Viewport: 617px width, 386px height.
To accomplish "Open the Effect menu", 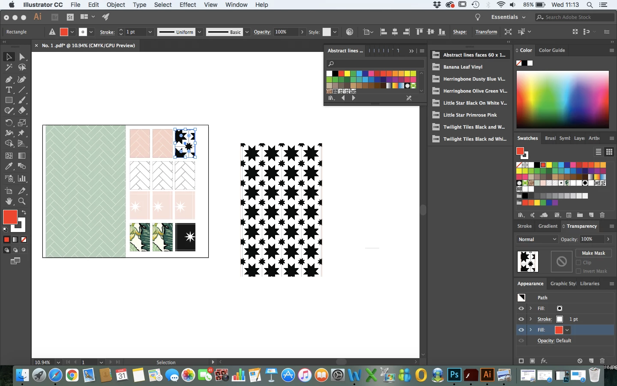I will [x=188, y=5].
